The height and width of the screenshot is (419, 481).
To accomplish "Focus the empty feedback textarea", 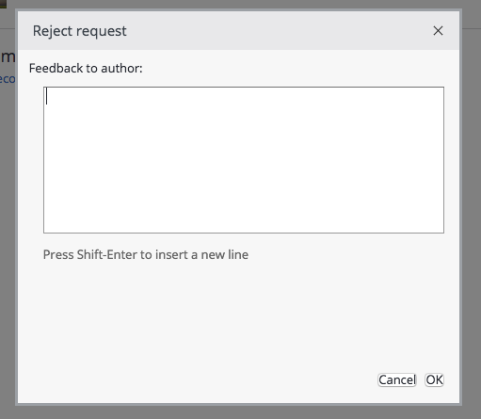I will click(244, 160).
